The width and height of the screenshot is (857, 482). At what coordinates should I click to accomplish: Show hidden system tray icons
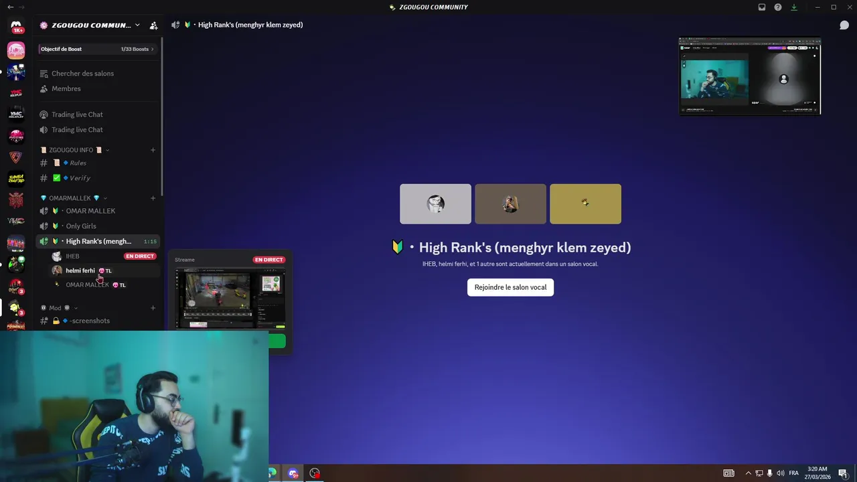click(x=749, y=473)
